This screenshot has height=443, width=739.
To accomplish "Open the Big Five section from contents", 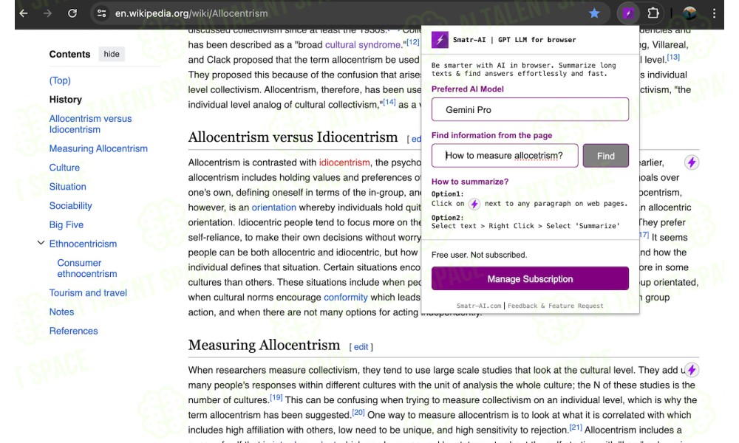I will (67, 225).
